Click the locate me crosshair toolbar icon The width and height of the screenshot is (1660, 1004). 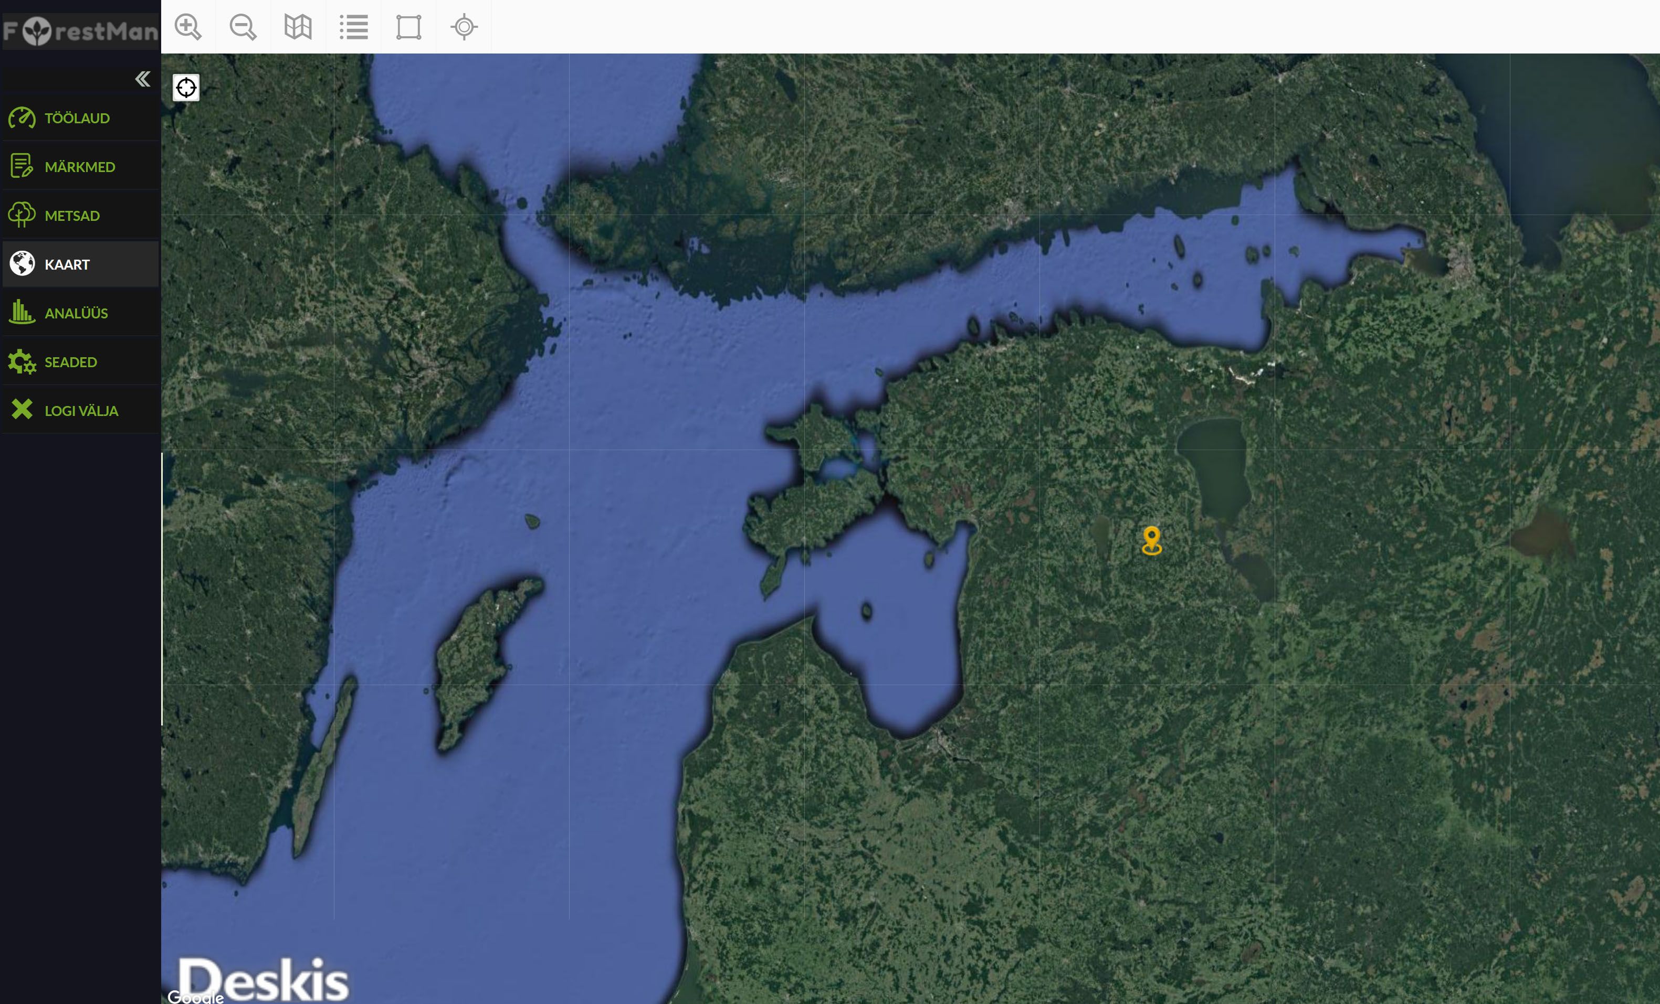coord(464,27)
